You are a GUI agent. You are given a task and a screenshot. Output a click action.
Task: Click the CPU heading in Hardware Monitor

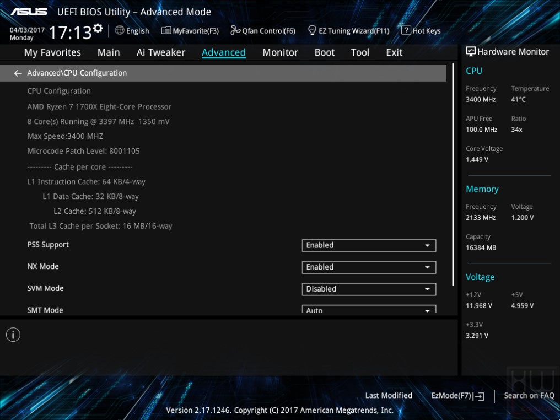[474, 71]
